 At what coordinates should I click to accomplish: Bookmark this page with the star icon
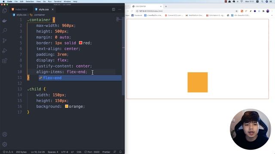[236, 11]
